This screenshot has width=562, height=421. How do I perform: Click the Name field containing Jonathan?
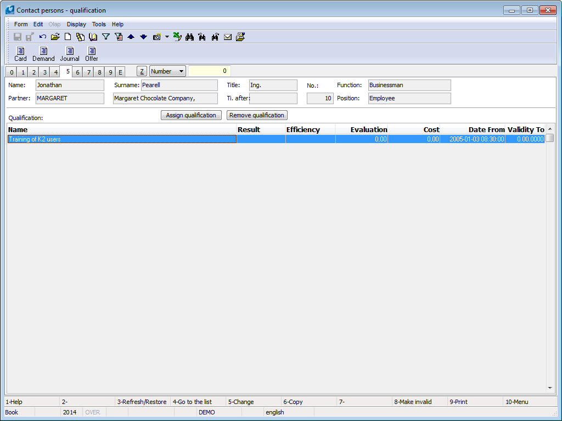[x=70, y=85]
